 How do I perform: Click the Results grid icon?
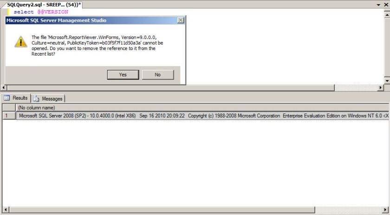tap(7, 98)
